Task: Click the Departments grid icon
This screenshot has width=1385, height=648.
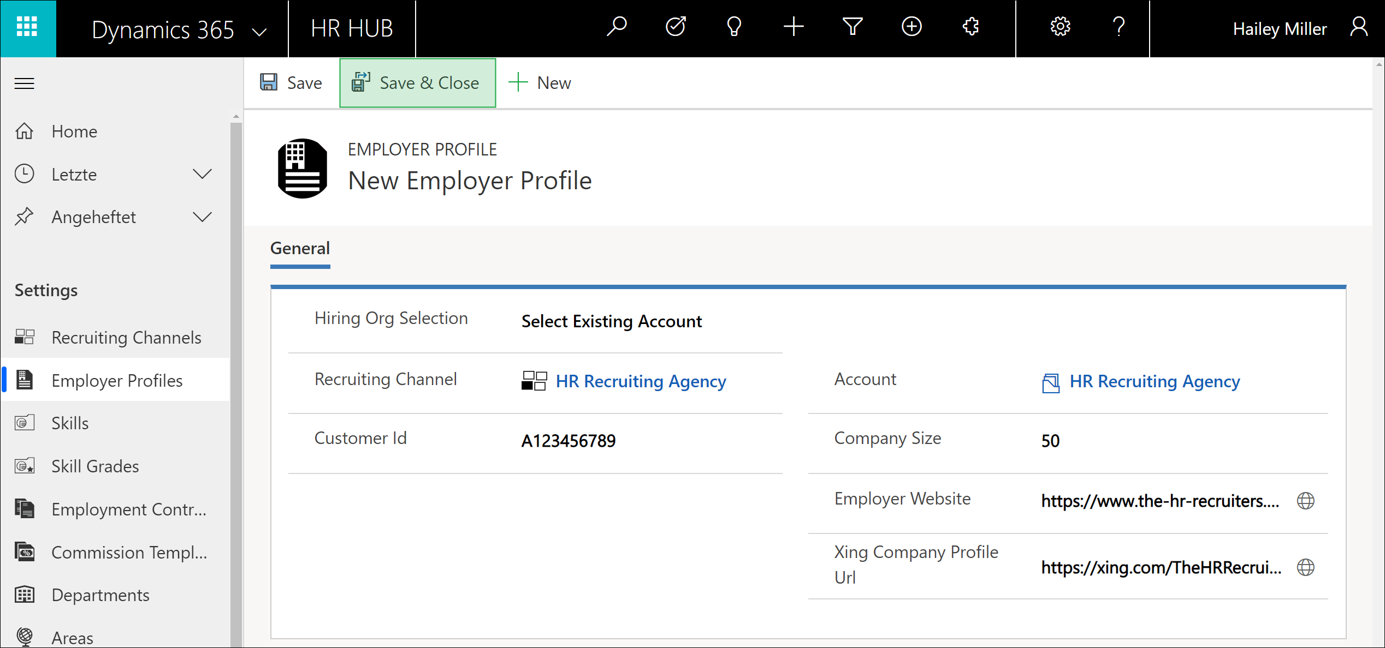Action: 24,595
